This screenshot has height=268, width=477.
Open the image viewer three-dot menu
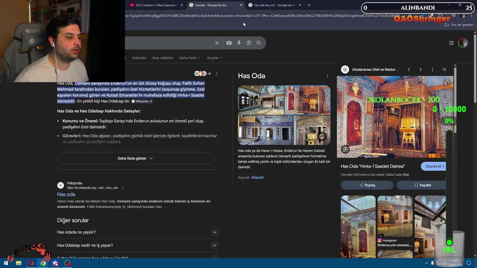click(432, 70)
